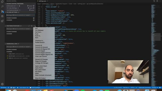Expand folded files.watcherExclude block
The image size is (162, 91).
(x=42, y=23)
